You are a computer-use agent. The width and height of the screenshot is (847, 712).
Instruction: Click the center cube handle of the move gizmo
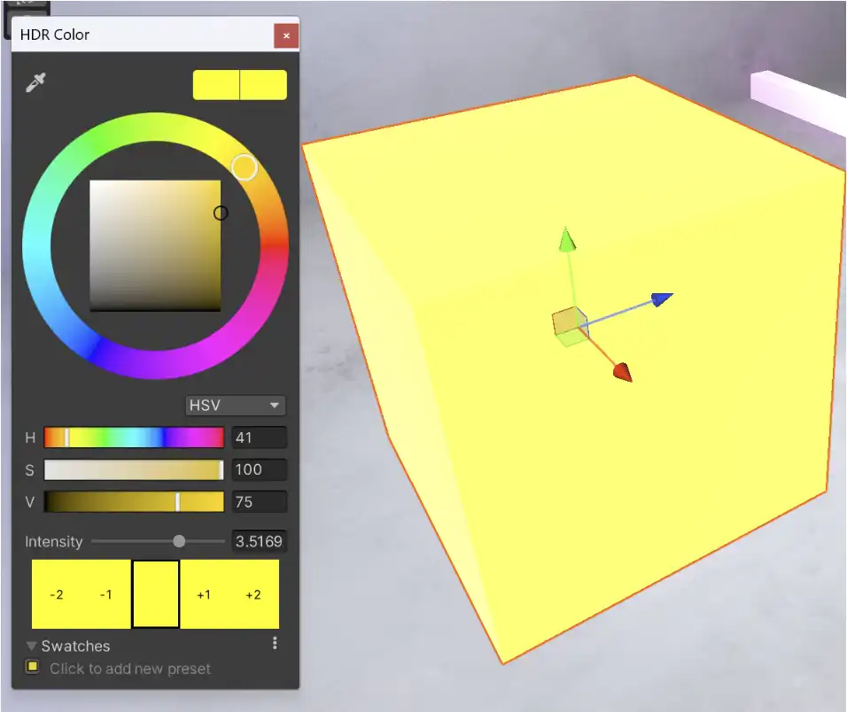pos(570,326)
